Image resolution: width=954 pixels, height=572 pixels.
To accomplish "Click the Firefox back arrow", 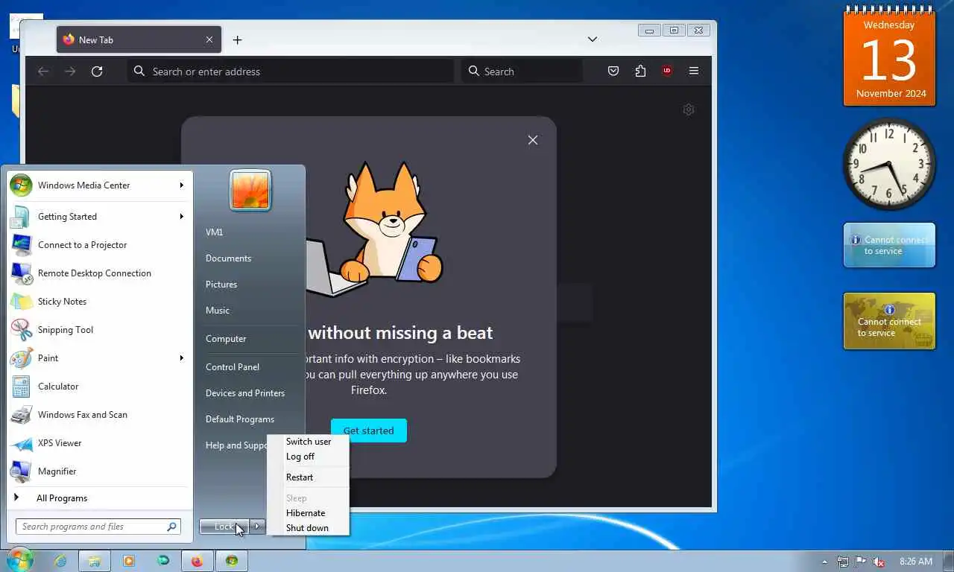I will pyautogui.click(x=43, y=71).
